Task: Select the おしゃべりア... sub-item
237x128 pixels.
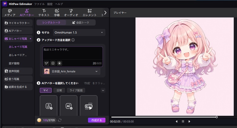Action: click(x=18, y=55)
